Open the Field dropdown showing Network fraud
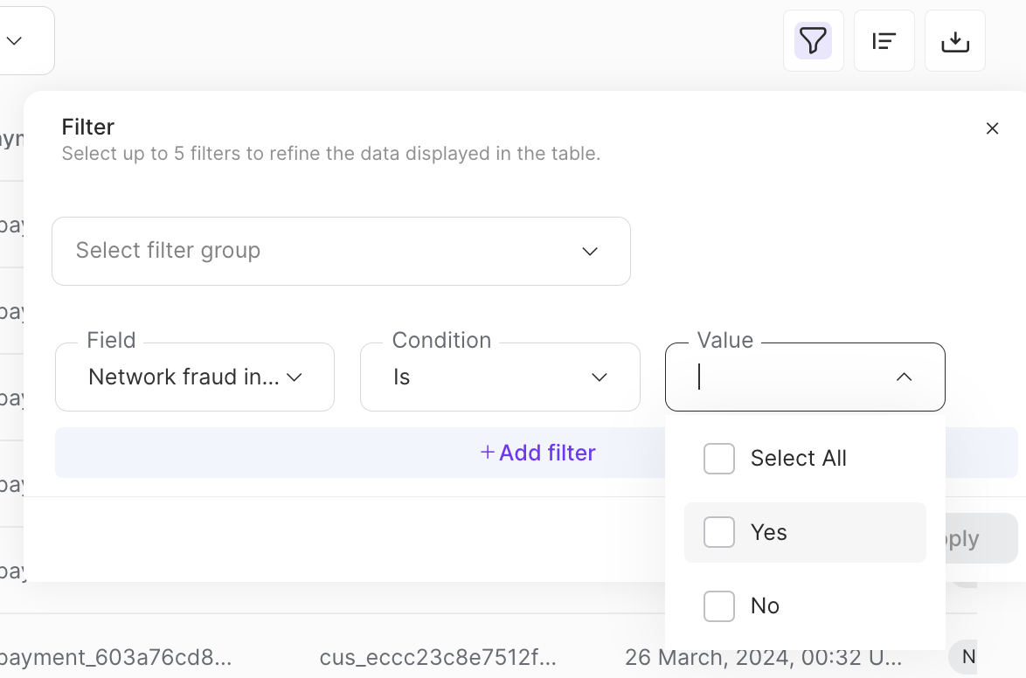The width and height of the screenshot is (1026, 678). 194,377
